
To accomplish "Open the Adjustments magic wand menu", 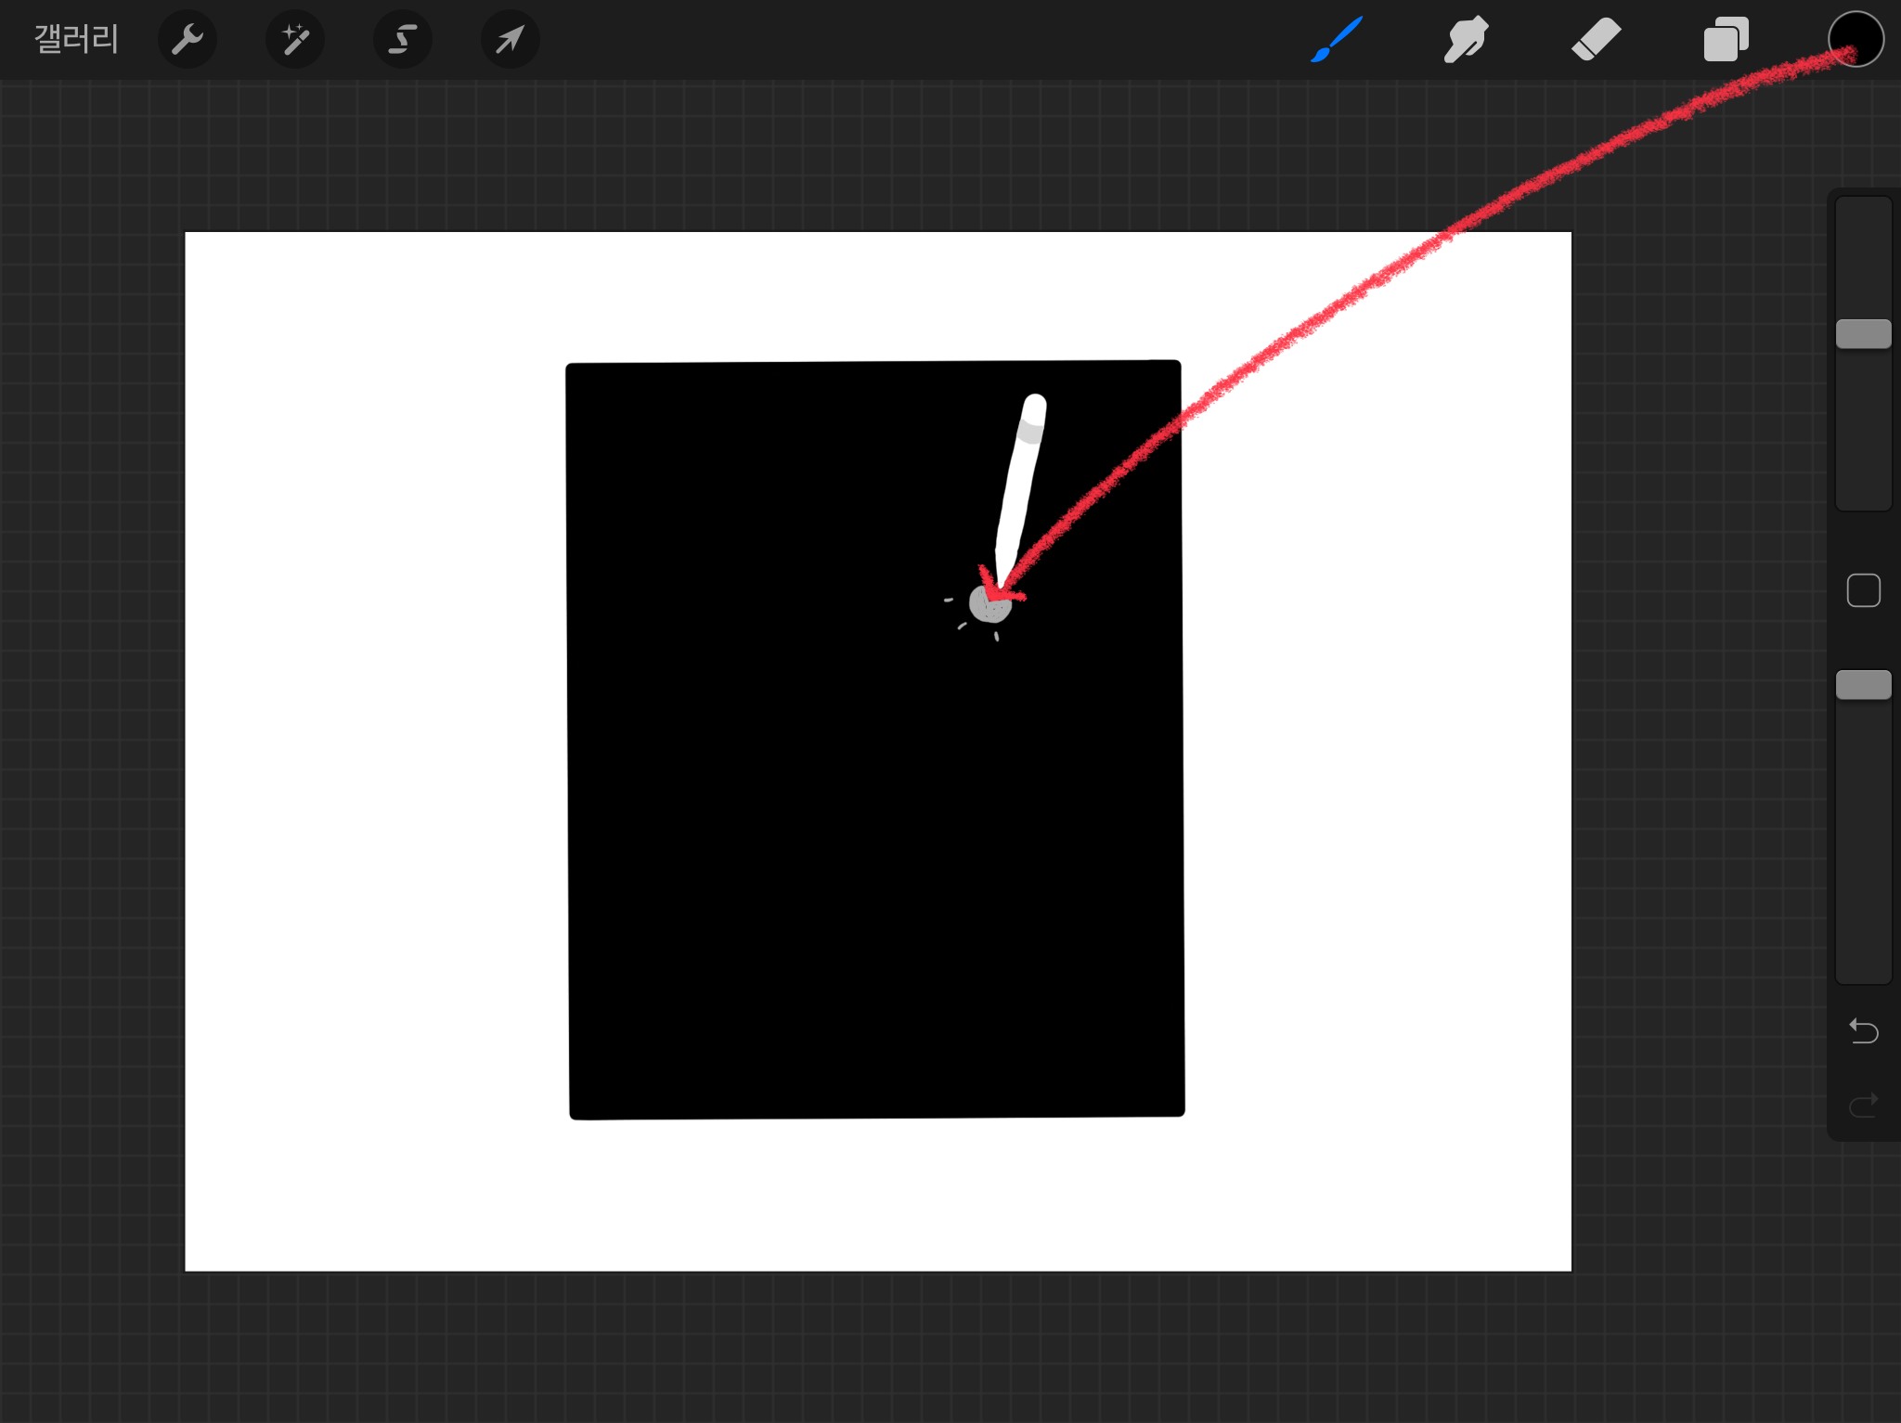I will tap(295, 40).
